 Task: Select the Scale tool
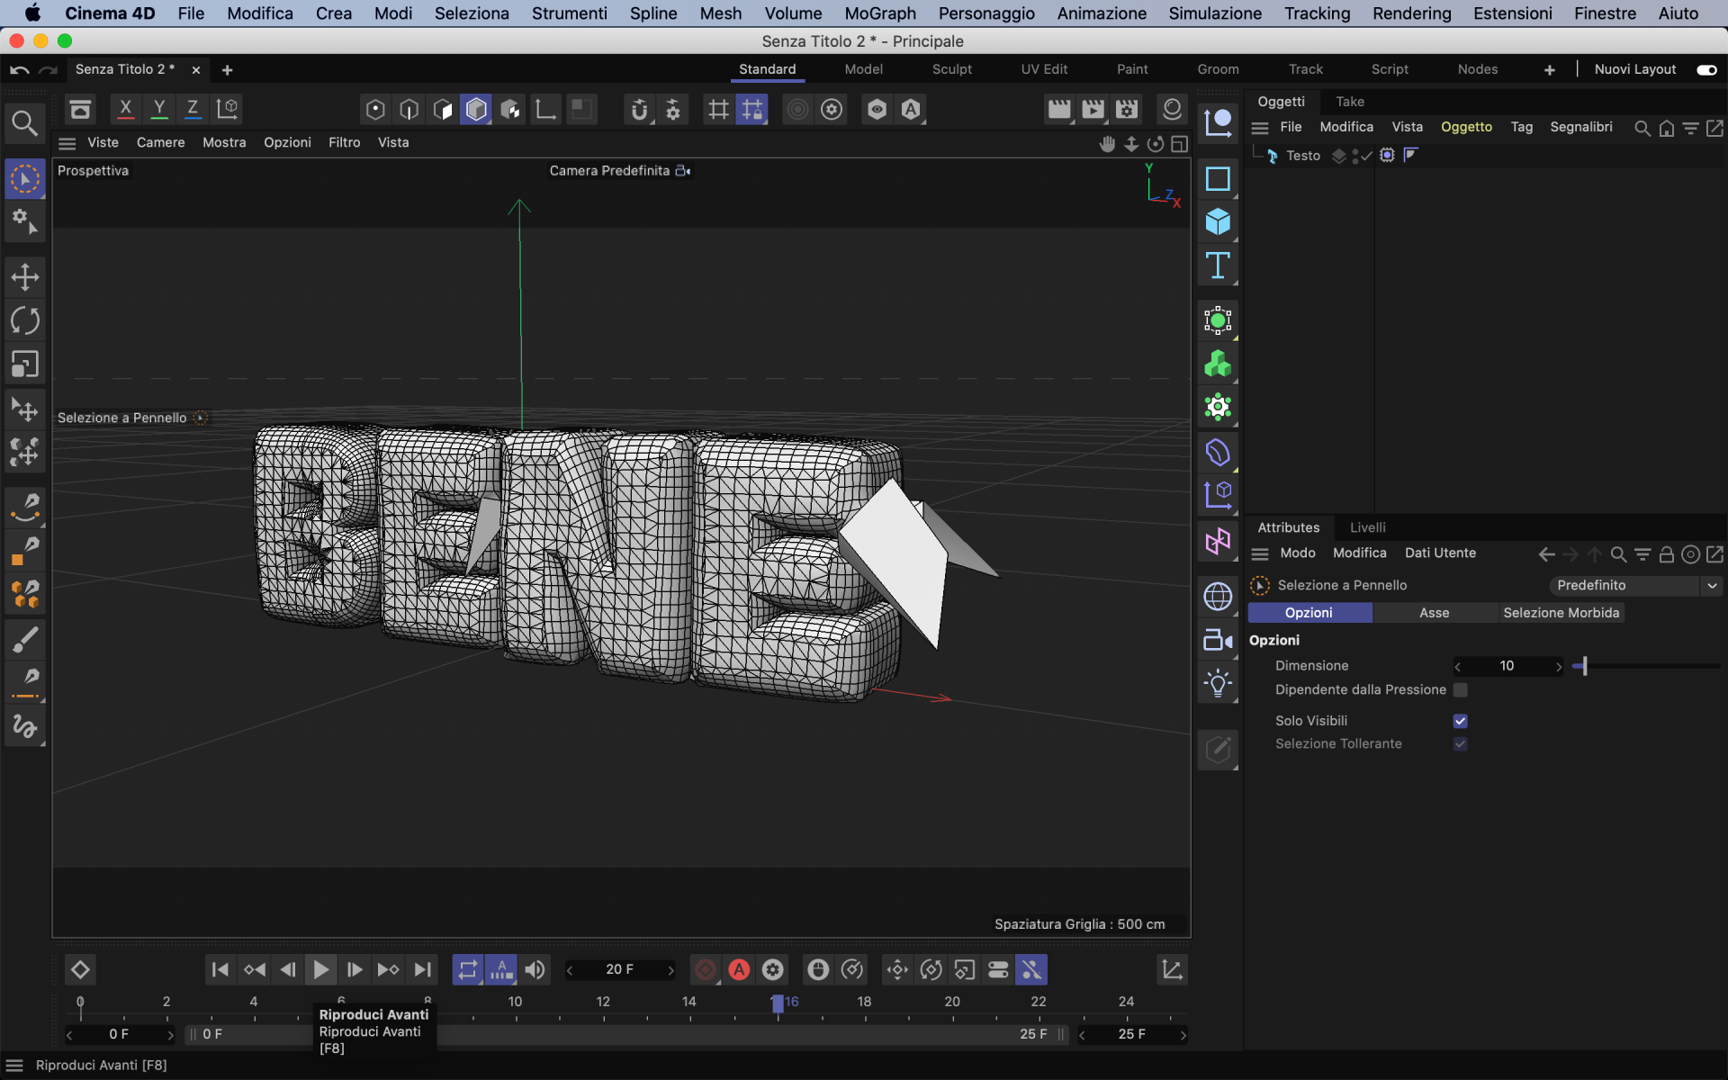tap(24, 364)
